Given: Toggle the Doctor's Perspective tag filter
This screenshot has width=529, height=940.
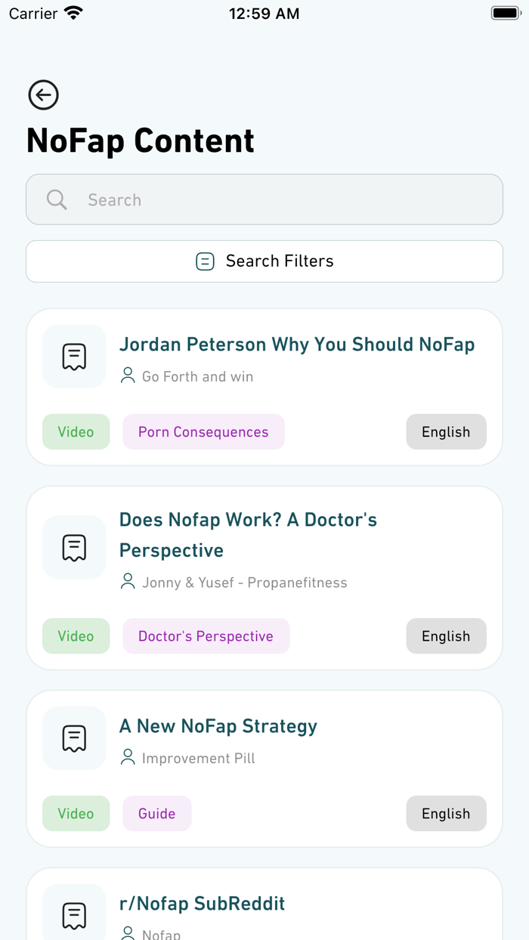Looking at the screenshot, I should [x=206, y=635].
